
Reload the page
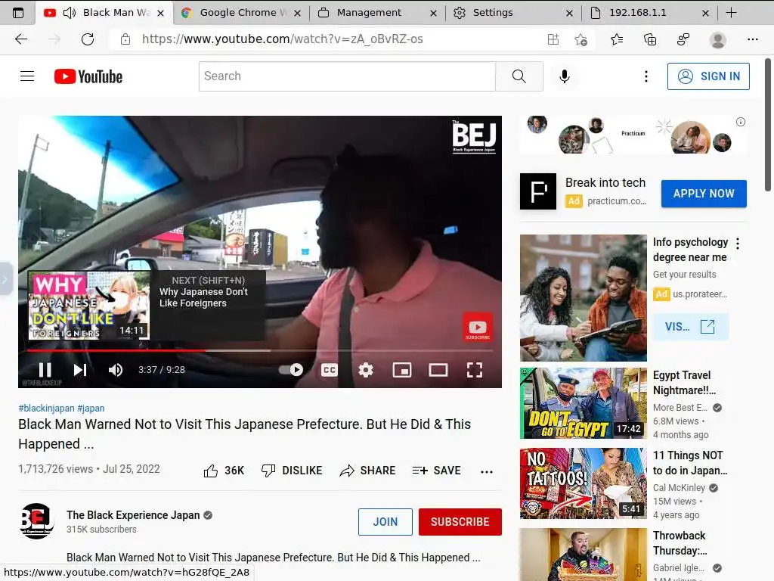point(88,39)
